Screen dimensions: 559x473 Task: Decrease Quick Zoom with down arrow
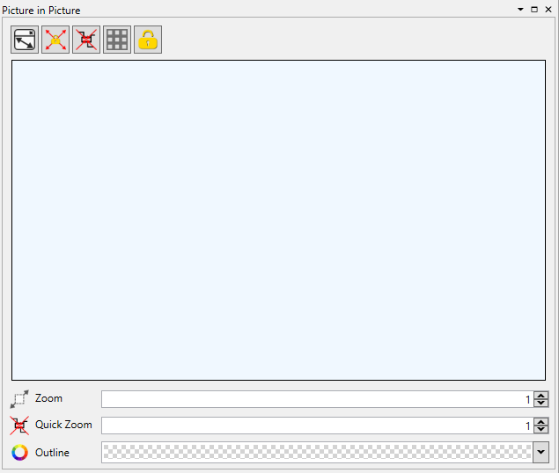point(541,430)
